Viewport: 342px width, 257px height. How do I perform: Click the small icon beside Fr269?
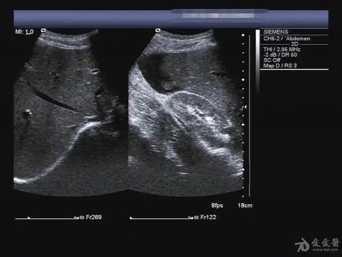point(82,217)
